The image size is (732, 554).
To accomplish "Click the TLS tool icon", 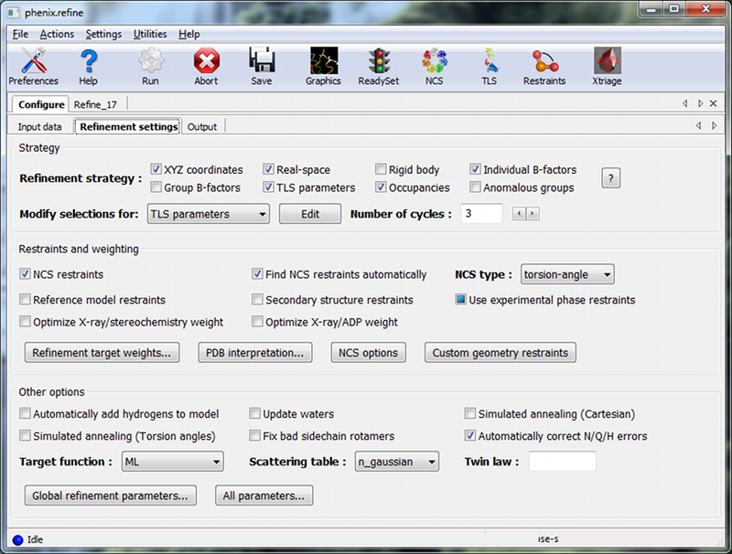I will pyautogui.click(x=489, y=64).
